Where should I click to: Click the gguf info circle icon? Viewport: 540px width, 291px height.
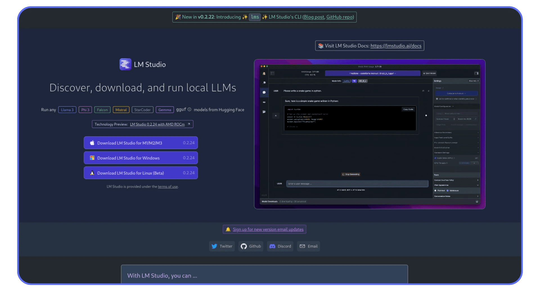pyautogui.click(x=189, y=109)
